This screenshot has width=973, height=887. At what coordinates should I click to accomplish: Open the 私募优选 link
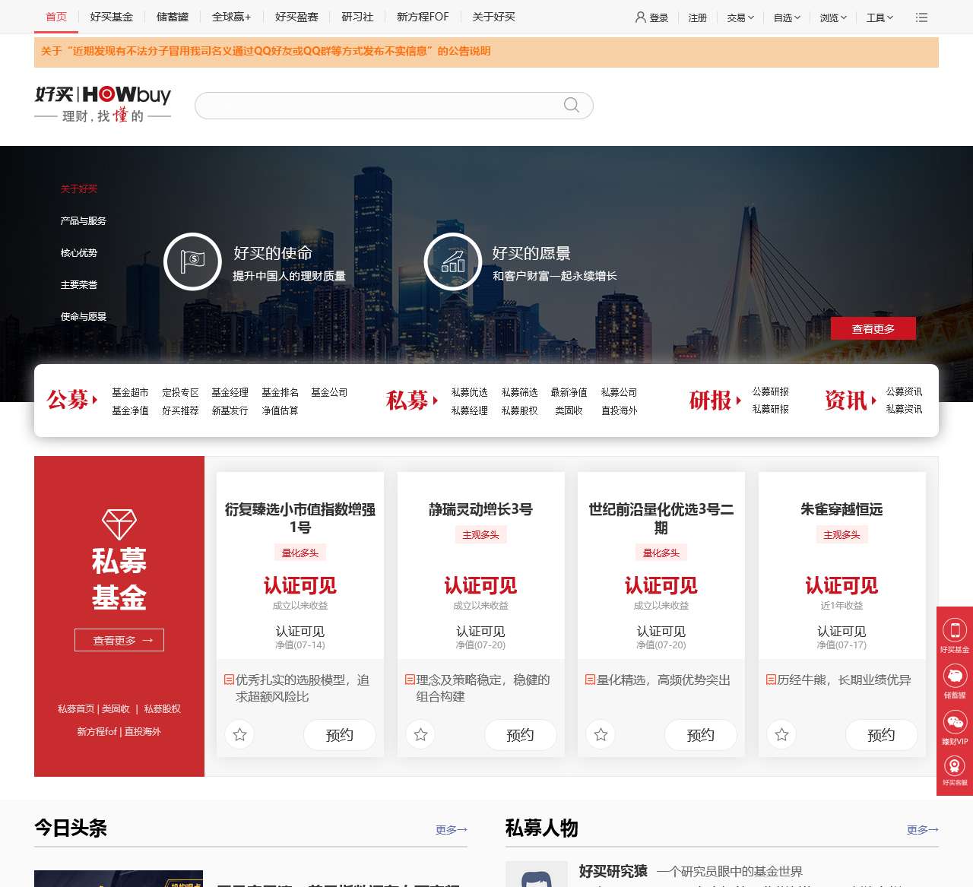[469, 392]
